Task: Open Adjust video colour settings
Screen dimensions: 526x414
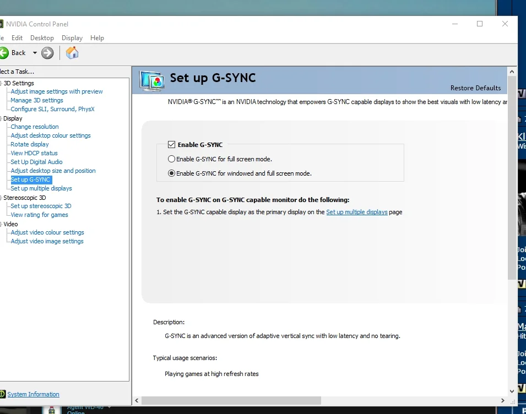Action: tap(47, 232)
